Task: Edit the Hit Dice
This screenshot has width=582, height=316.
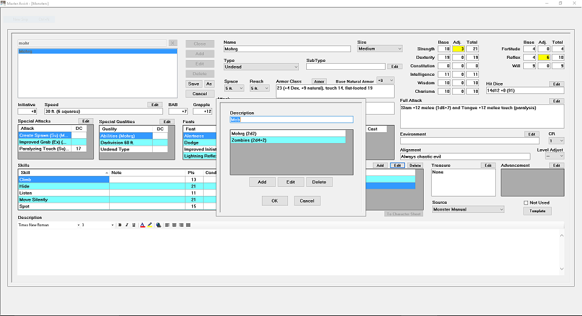Action: (x=557, y=84)
